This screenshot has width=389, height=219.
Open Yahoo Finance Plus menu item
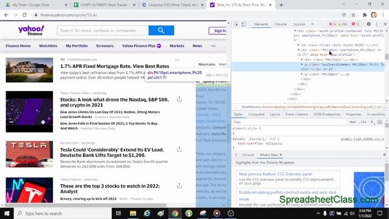click(x=142, y=46)
